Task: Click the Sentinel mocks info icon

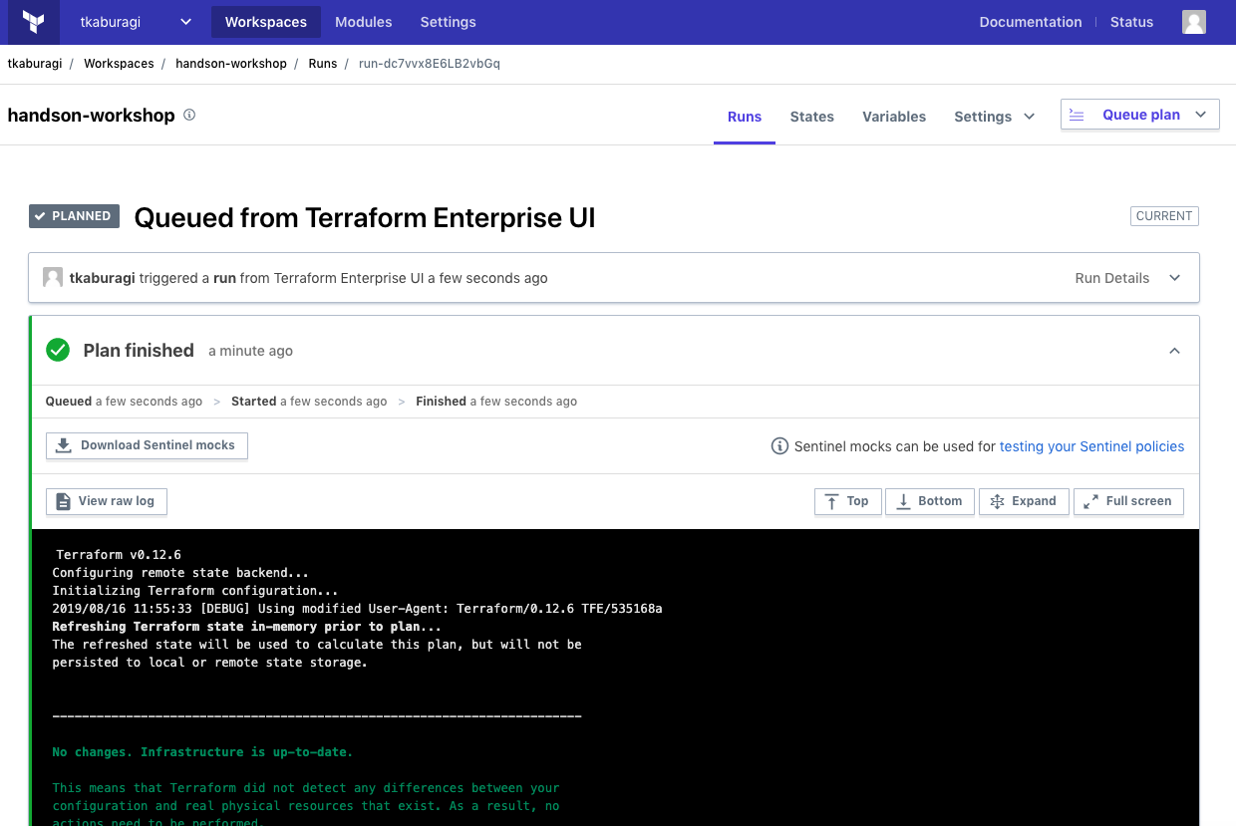Action: 779,446
